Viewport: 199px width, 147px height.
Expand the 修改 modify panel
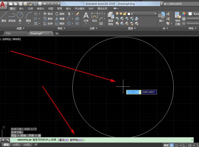(61, 28)
